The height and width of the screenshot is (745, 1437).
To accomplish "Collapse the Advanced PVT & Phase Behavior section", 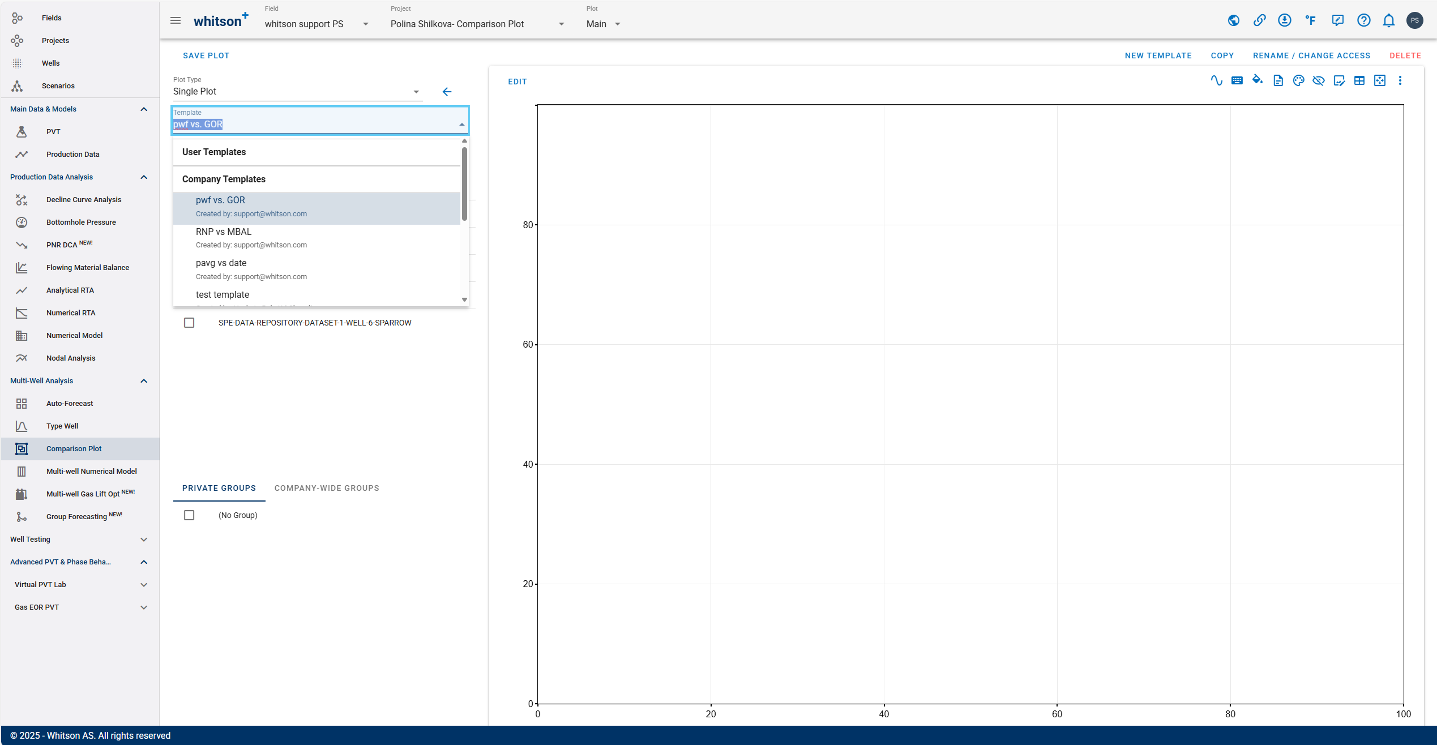I will click(143, 562).
